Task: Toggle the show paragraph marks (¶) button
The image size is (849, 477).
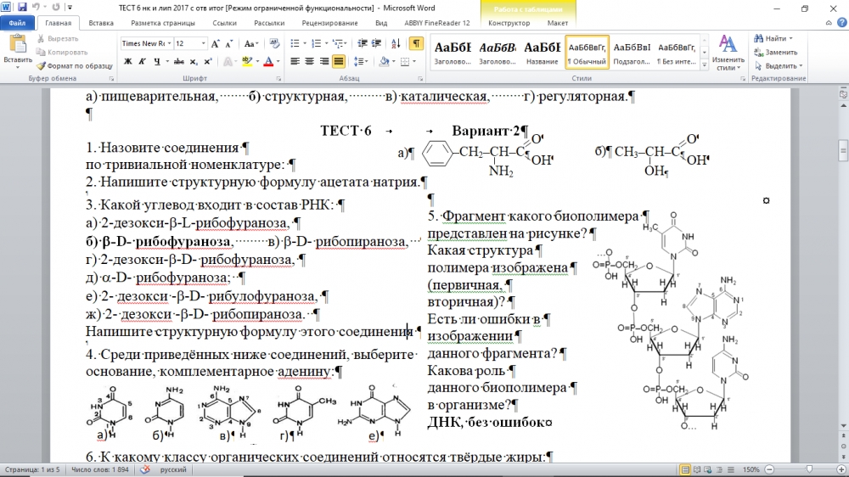Action: pyautogui.click(x=416, y=43)
